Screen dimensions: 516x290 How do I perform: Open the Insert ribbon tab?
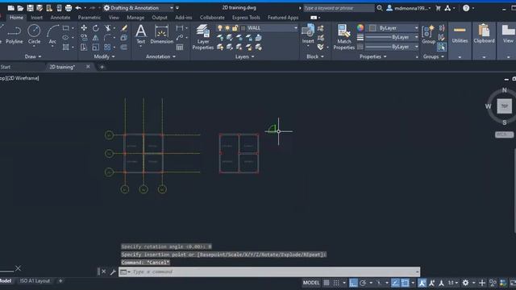point(36,18)
